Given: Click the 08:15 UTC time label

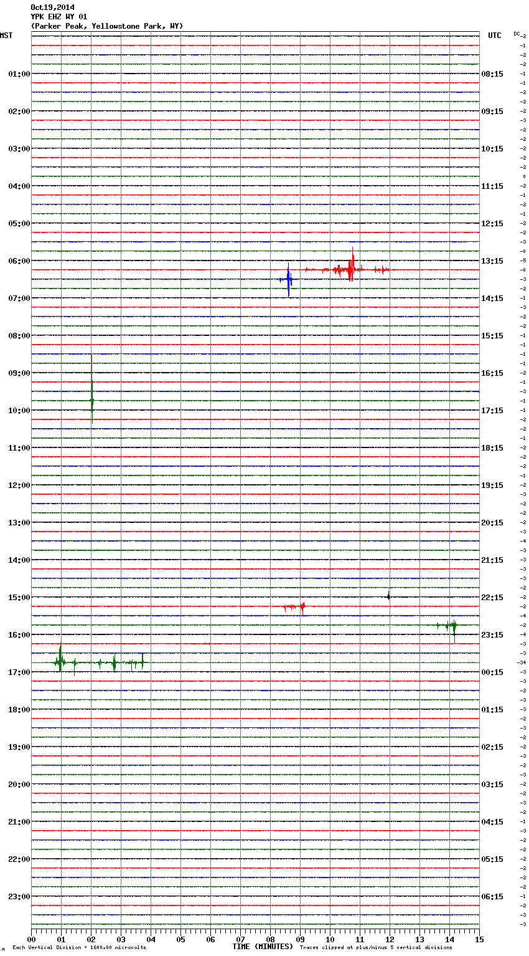Looking at the screenshot, I should [x=492, y=74].
